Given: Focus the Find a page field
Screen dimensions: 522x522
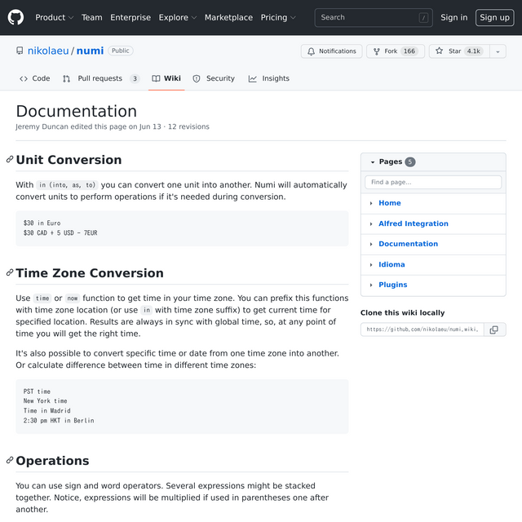Looking at the screenshot, I should coord(433,183).
